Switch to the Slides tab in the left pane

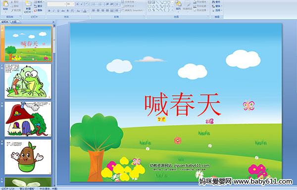[5, 22]
